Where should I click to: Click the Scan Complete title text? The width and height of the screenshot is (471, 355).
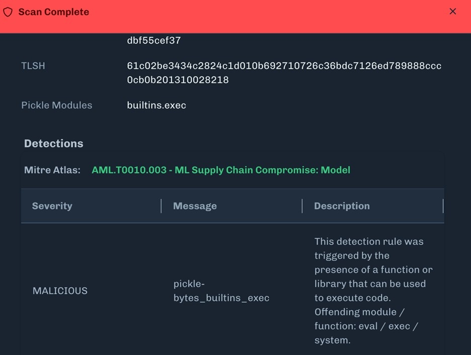(x=54, y=12)
